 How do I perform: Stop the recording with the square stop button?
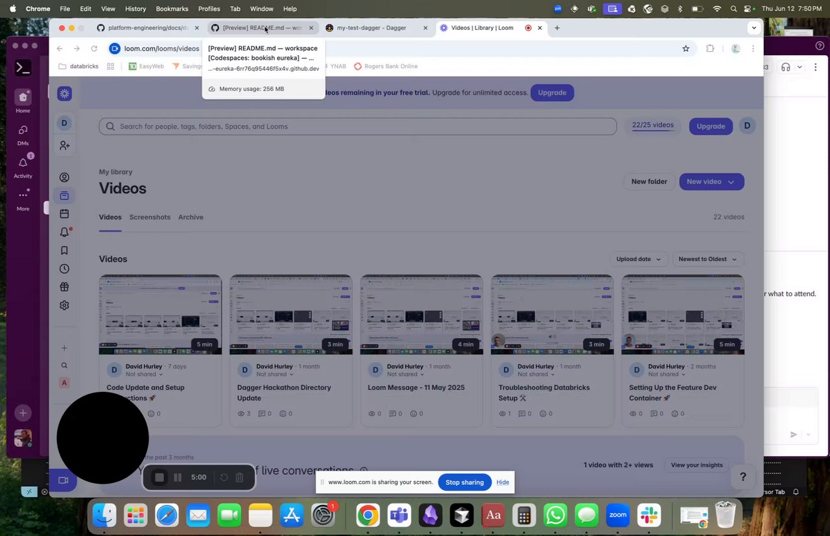[160, 478]
